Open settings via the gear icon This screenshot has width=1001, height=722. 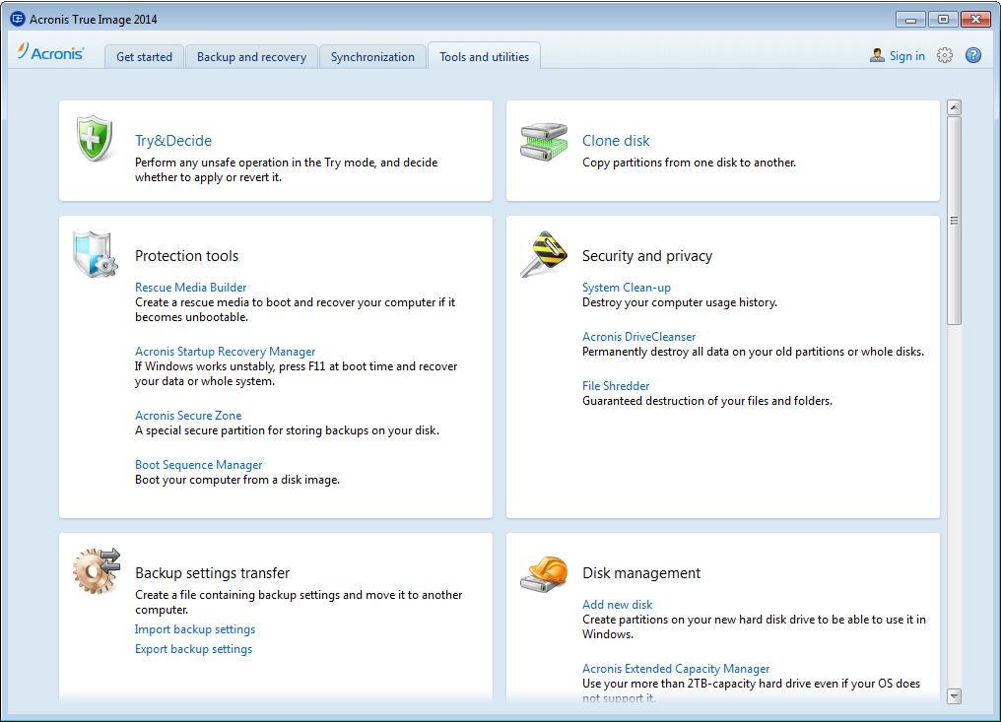click(x=945, y=56)
